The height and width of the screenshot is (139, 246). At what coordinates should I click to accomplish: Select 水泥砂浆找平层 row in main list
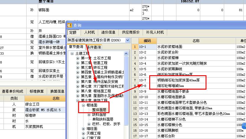(33, 76)
